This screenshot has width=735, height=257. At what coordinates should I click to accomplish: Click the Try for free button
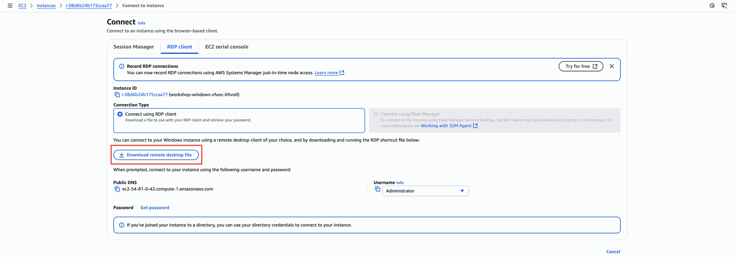(581, 66)
